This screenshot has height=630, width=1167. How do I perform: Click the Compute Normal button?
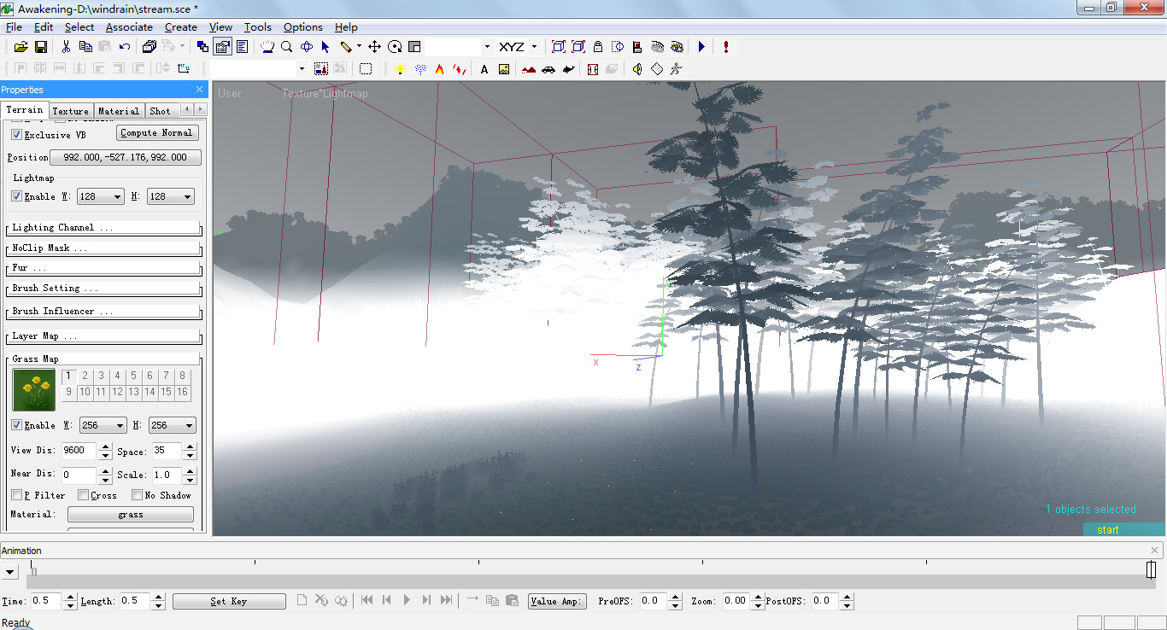[x=157, y=132]
